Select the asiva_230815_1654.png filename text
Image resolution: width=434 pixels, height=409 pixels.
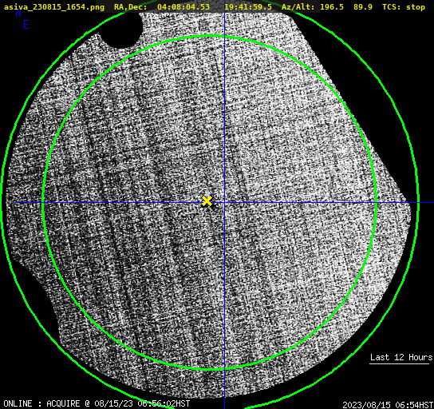click(x=54, y=7)
